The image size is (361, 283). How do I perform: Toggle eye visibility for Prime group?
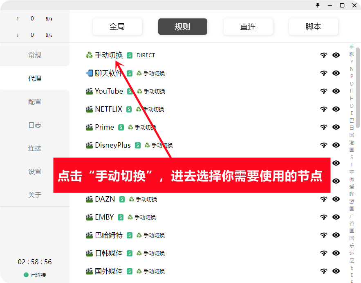coord(336,127)
